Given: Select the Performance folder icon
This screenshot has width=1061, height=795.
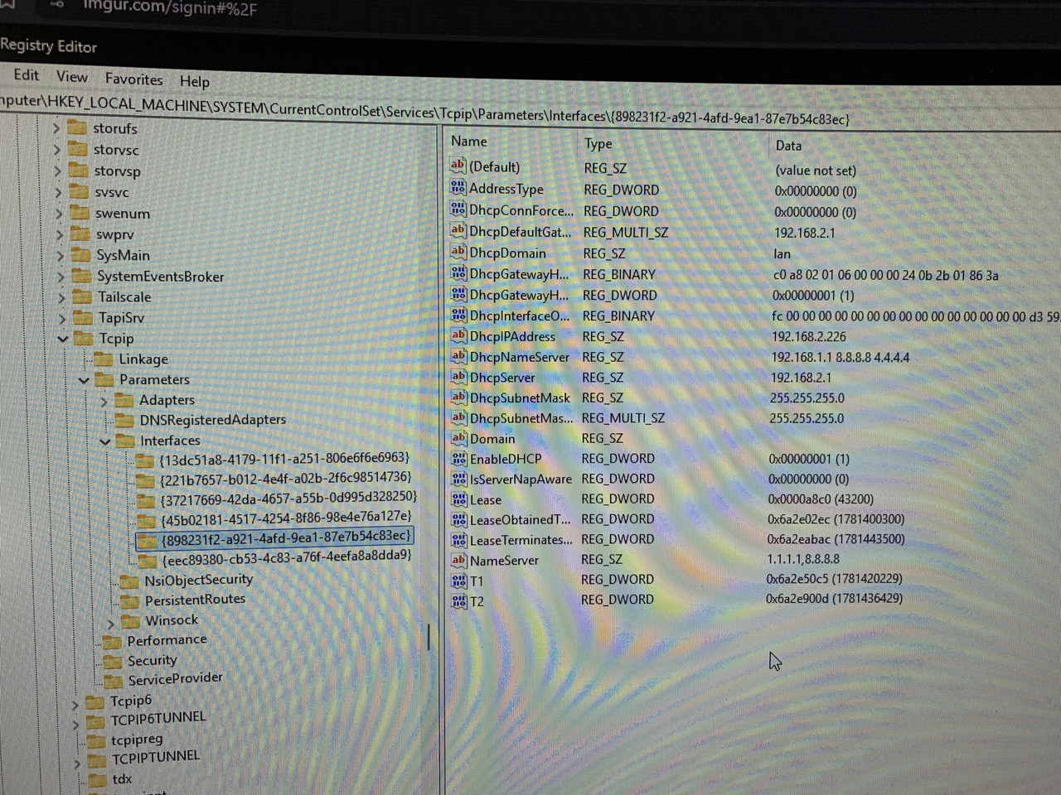Looking at the screenshot, I should (113, 641).
